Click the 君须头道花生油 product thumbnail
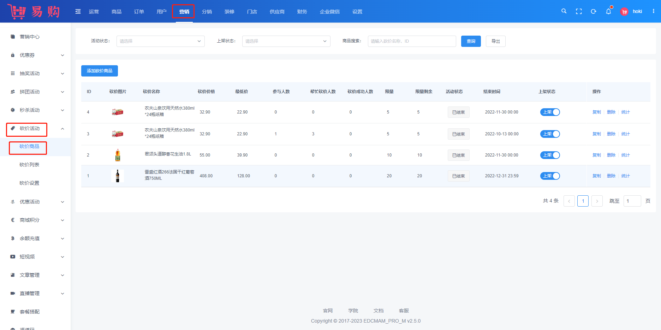This screenshot has width=661, height=330. [x=118, y=155]
